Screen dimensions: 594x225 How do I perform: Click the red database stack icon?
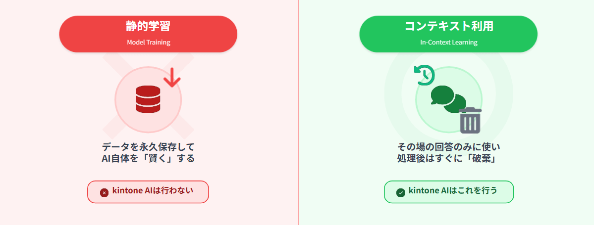coord(148,99)
